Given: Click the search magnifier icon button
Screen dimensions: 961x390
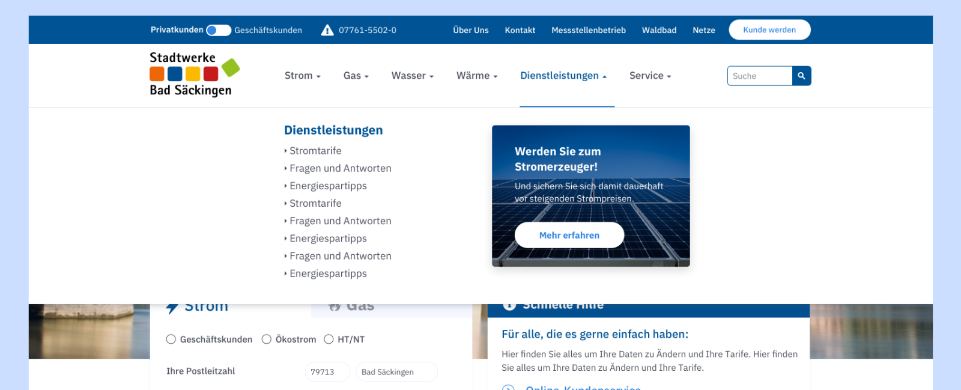Looking at the screenshot, I should [801, 76].
